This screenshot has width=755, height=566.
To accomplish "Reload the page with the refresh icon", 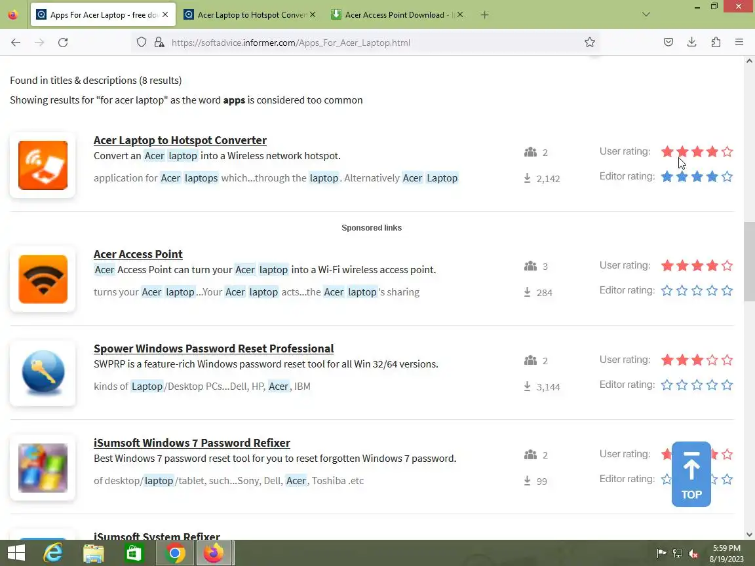I will pyautogui.click(x=63, y=43).
